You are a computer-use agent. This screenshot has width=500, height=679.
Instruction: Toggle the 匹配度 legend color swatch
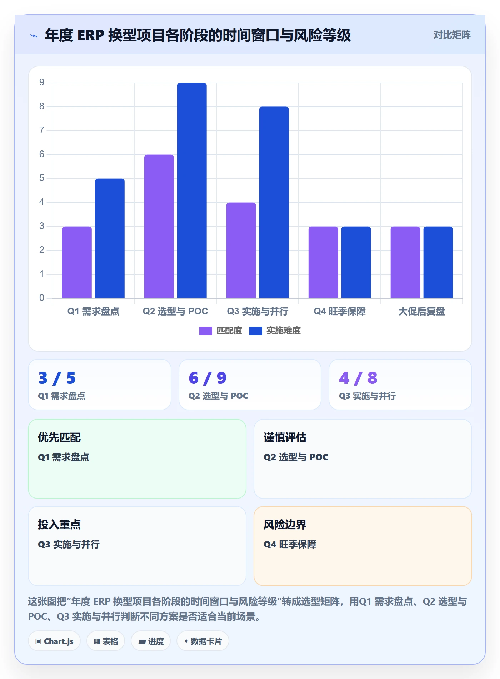205,331
